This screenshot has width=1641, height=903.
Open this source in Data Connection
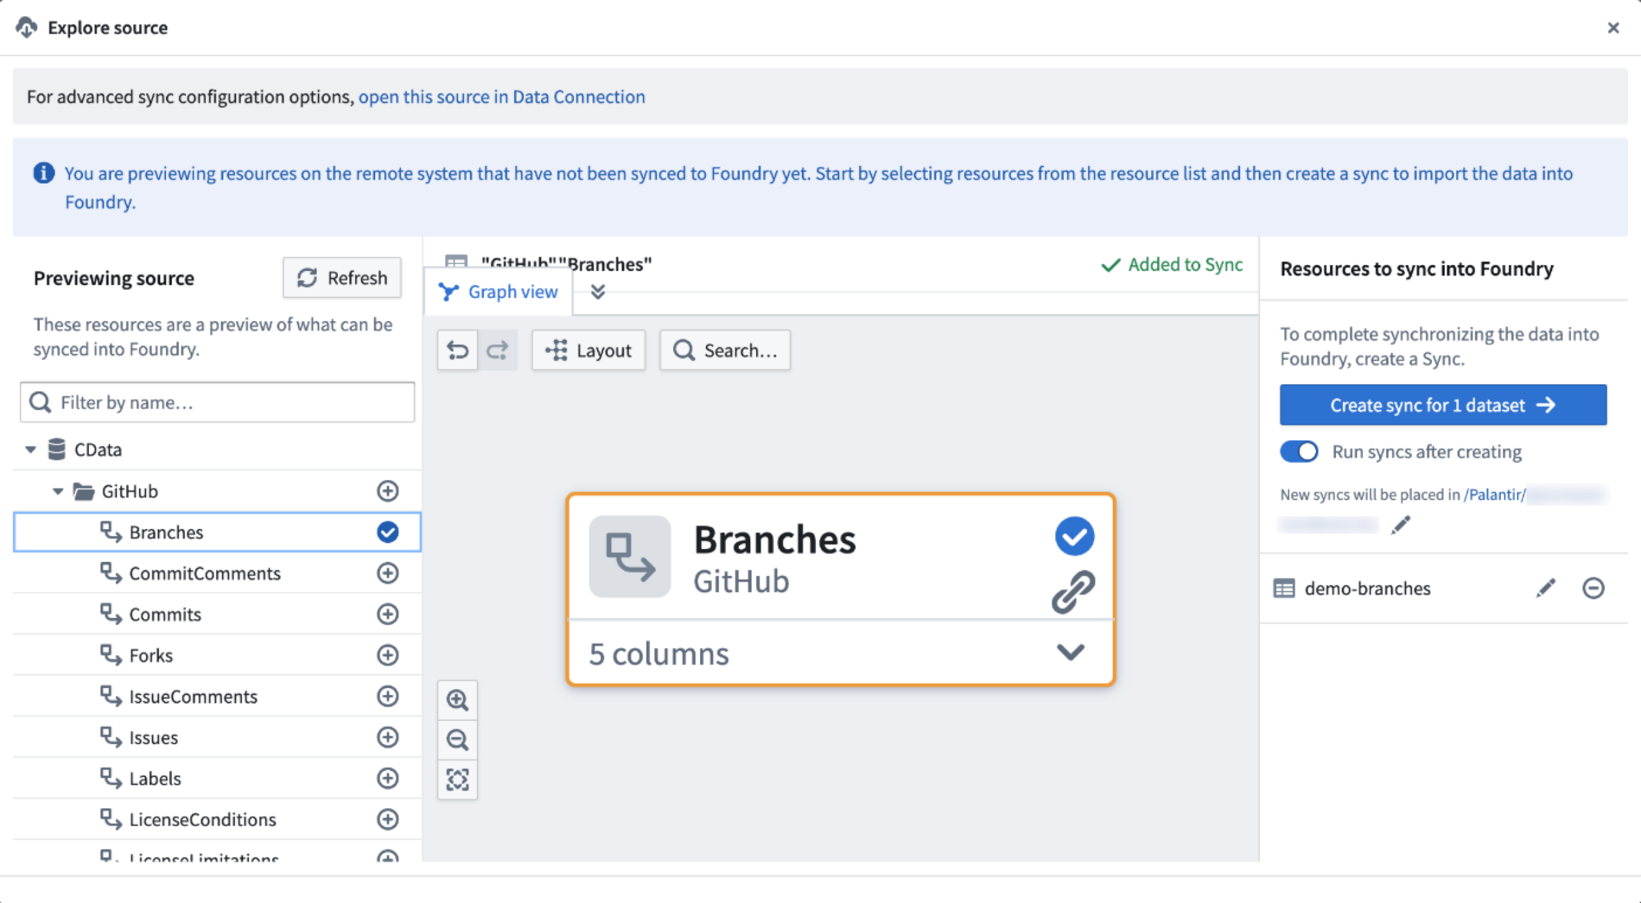[499, 97]
